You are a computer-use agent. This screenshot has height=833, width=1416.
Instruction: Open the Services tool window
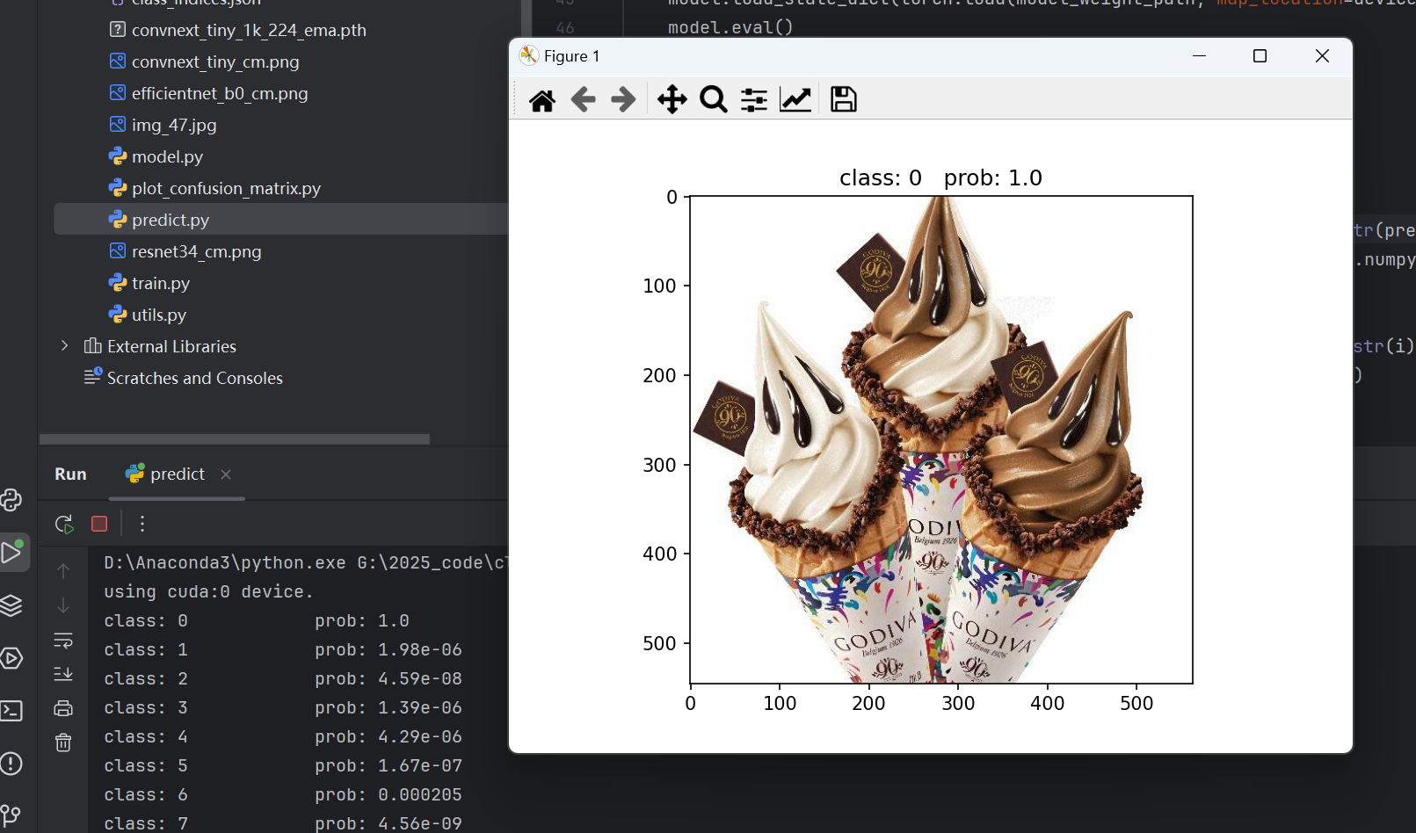(x=11, y=658)
